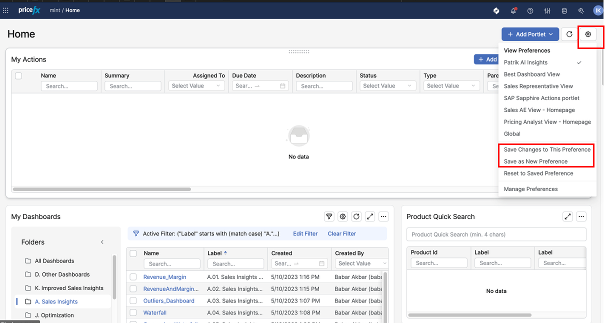Open the Status filter Select Value dropdown
This screenshot has width=605, height=323.
[388, 86]
